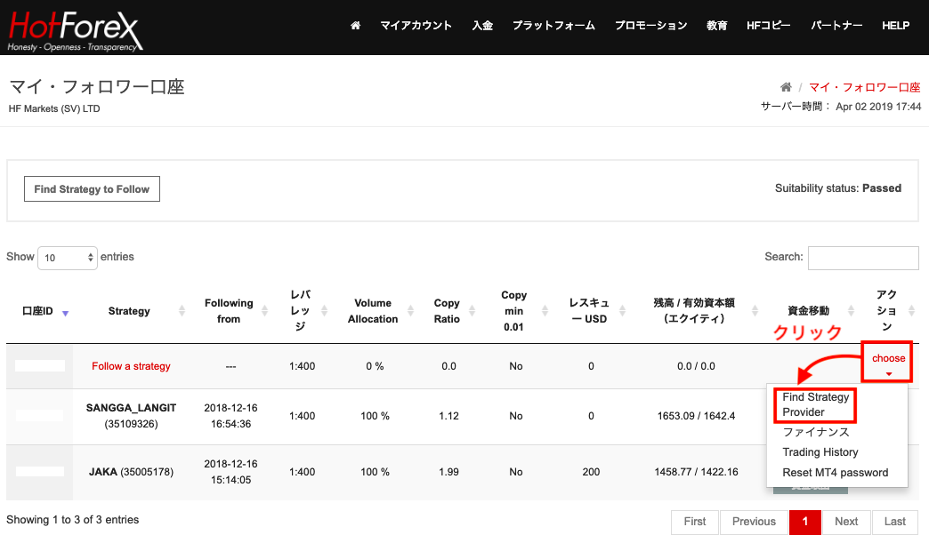929x551 pixels.
Task: Sort by 口座ID column arrow
Action: (x=65, y=313)
